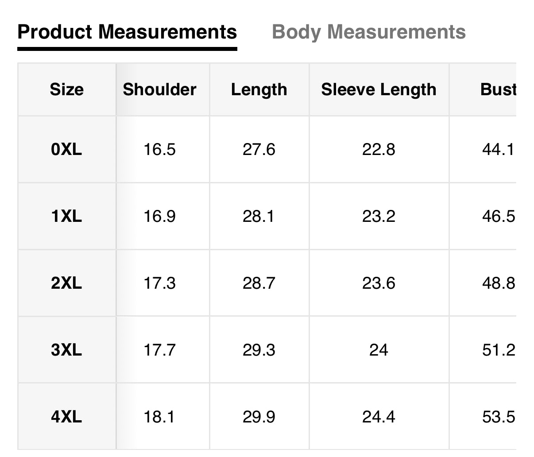Select the 1XL size row label
This screenshot has width=534, height=457.
(66, 217)
